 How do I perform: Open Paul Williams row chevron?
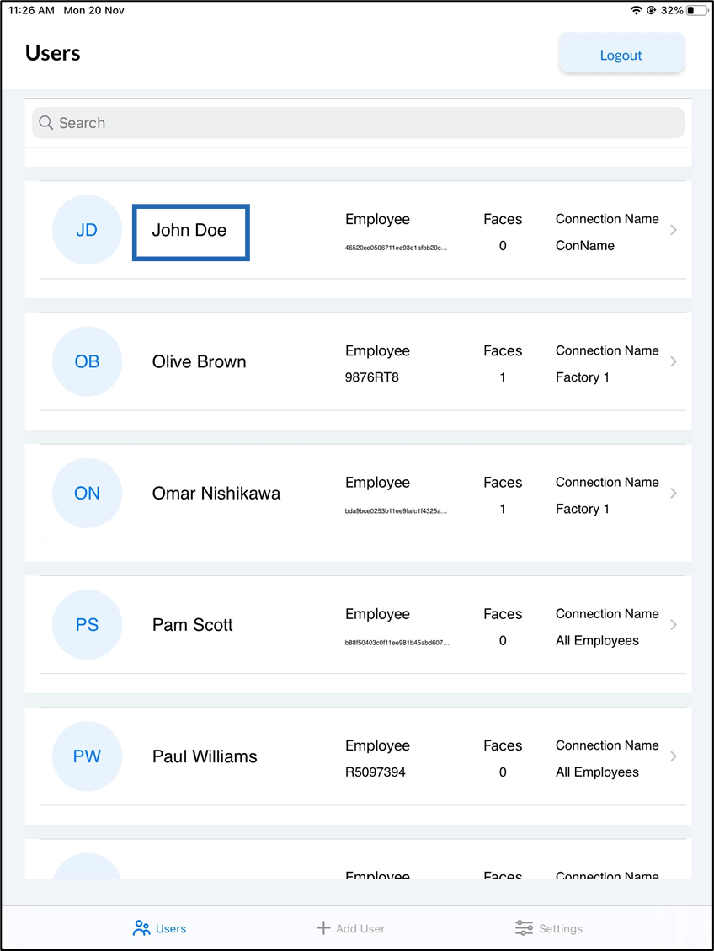(674, 756)
